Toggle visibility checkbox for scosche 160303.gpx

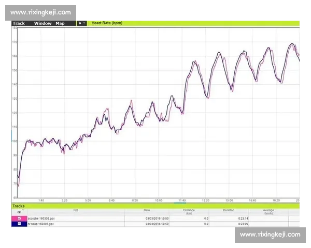pyautogui.click(x=19, y=218)
